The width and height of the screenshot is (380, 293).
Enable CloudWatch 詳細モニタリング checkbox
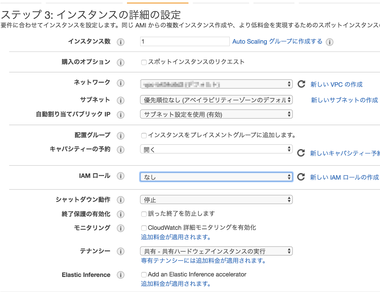(x=144, y=228)
